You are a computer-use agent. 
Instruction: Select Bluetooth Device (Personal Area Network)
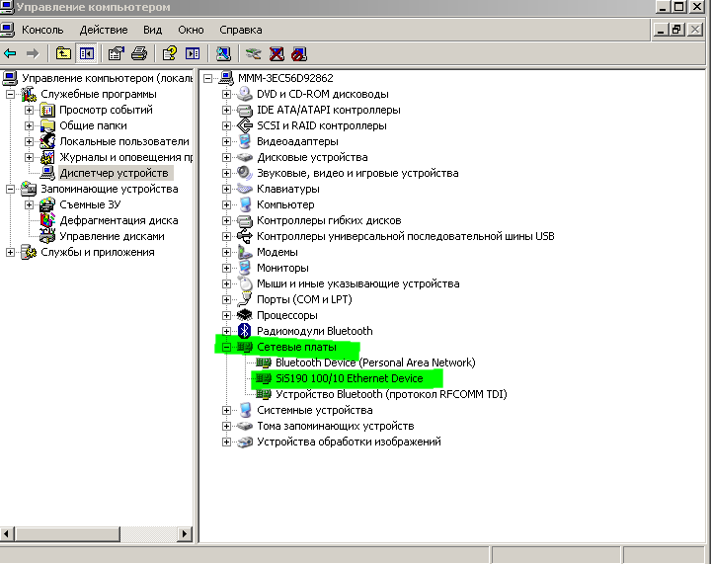pyautogui.click(x=374, y=363)
